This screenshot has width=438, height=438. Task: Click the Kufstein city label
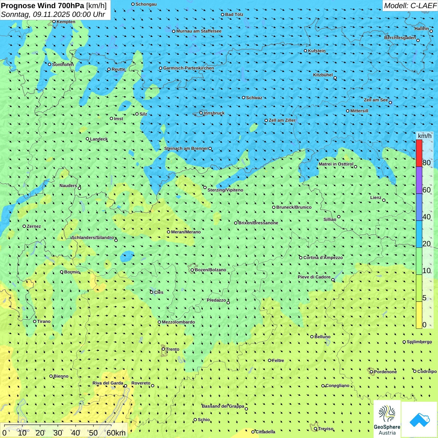317,51
